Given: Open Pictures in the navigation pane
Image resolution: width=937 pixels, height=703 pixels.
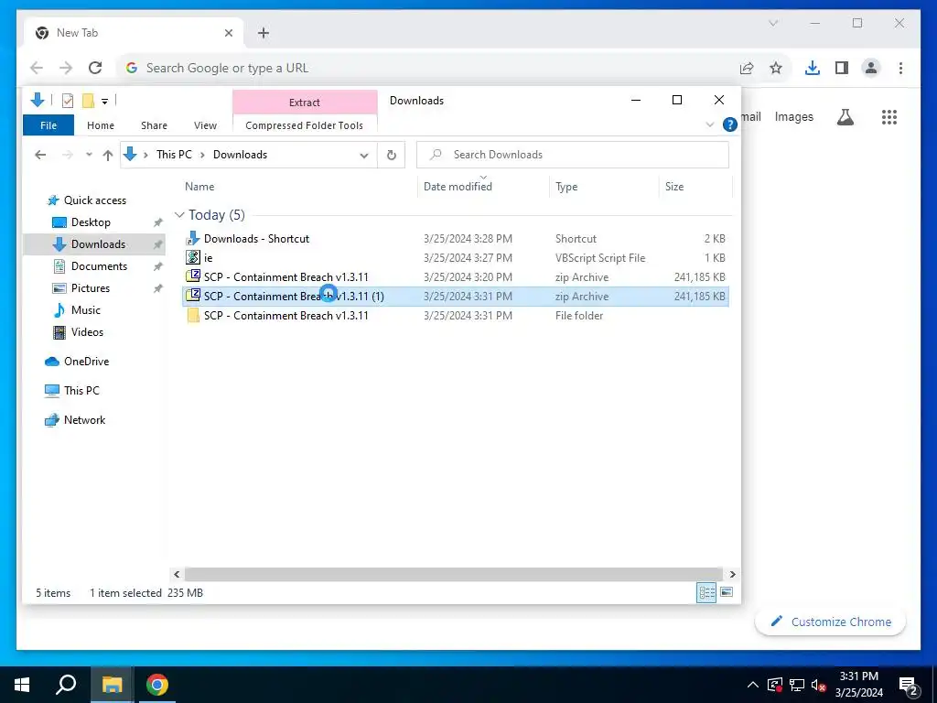Looking at the screenshot, I should point(91,288).
